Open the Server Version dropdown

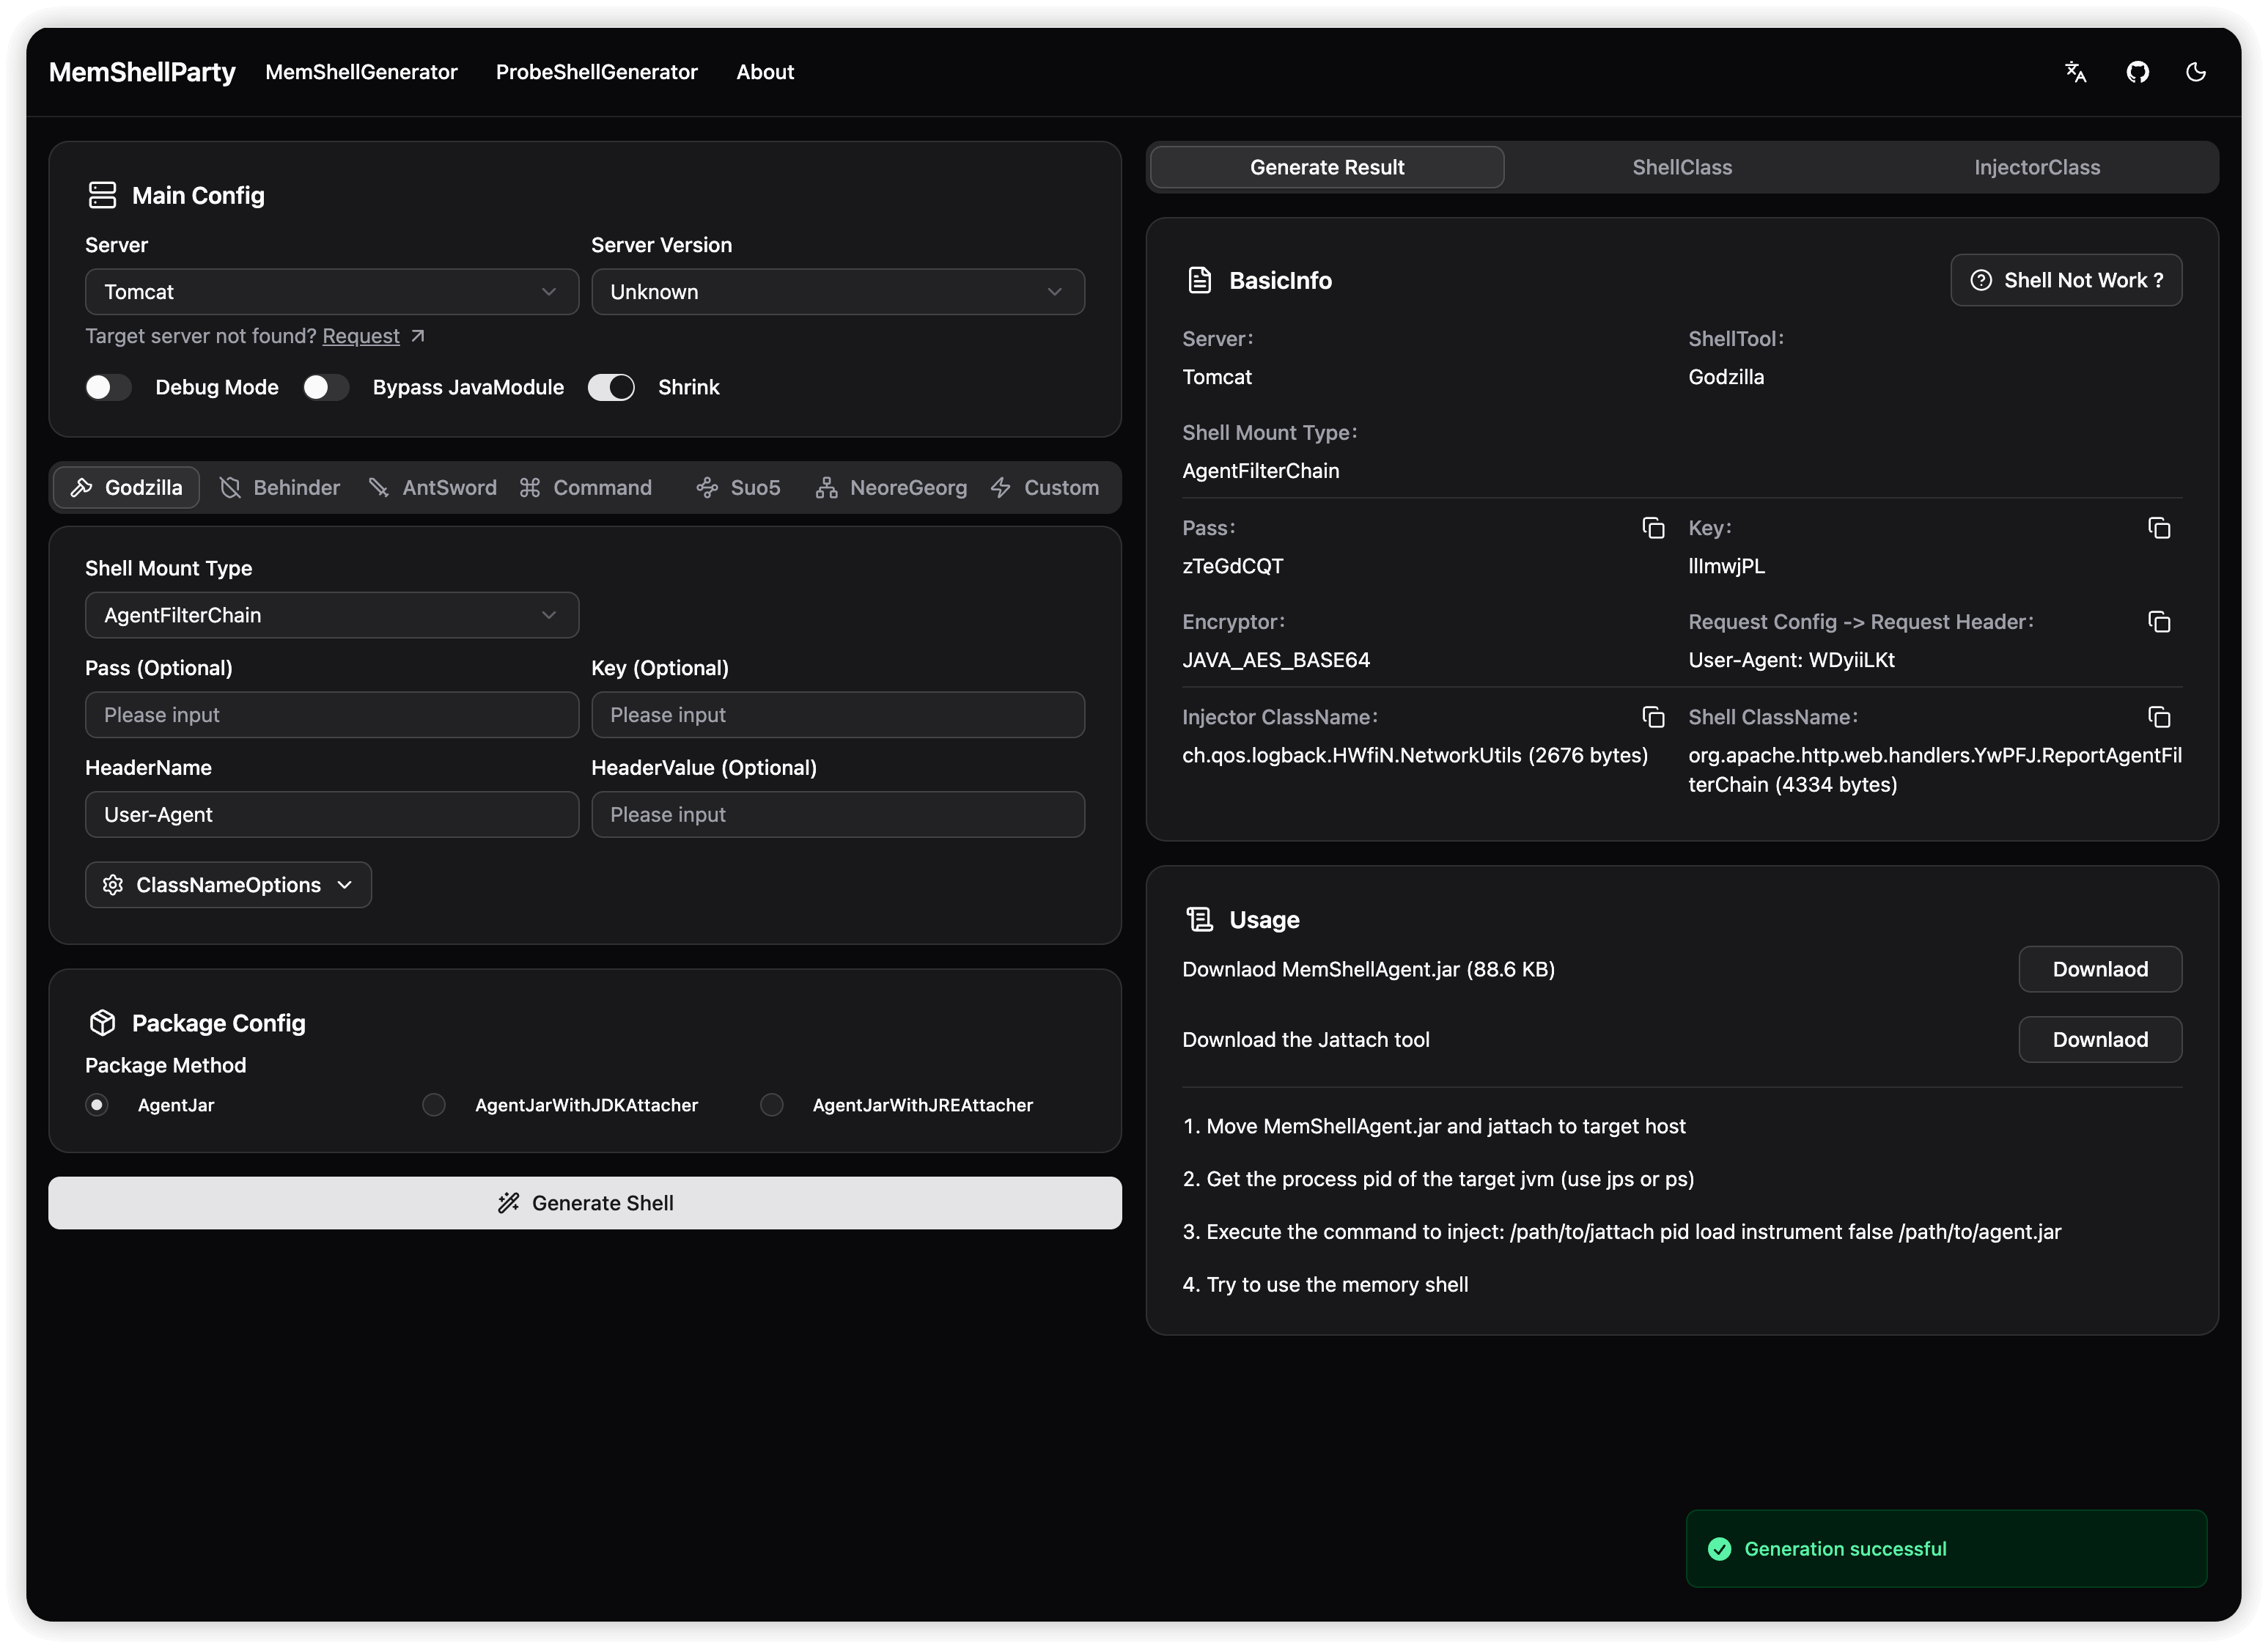[x=837, y=292]
